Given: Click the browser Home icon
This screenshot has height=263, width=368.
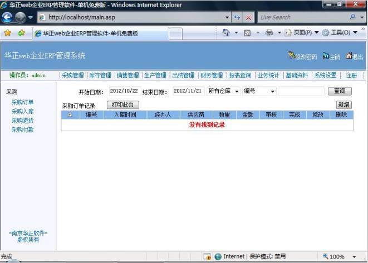Looking at the screenshot, I should pyautogui.click(x=227, y=33).
